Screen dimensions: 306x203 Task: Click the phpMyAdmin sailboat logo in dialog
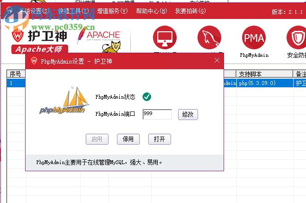click(64, 101)
